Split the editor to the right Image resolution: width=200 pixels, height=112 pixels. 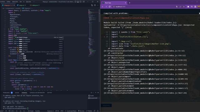(x=95, y=5)
